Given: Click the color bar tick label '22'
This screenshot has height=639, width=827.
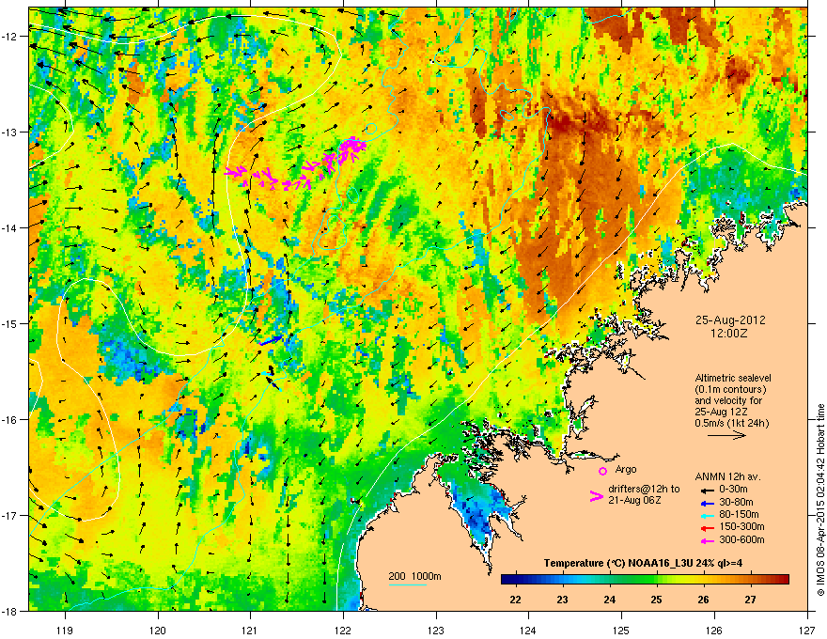Looking at the screenshot, I should pyautogui.click(x=515, y=600).
